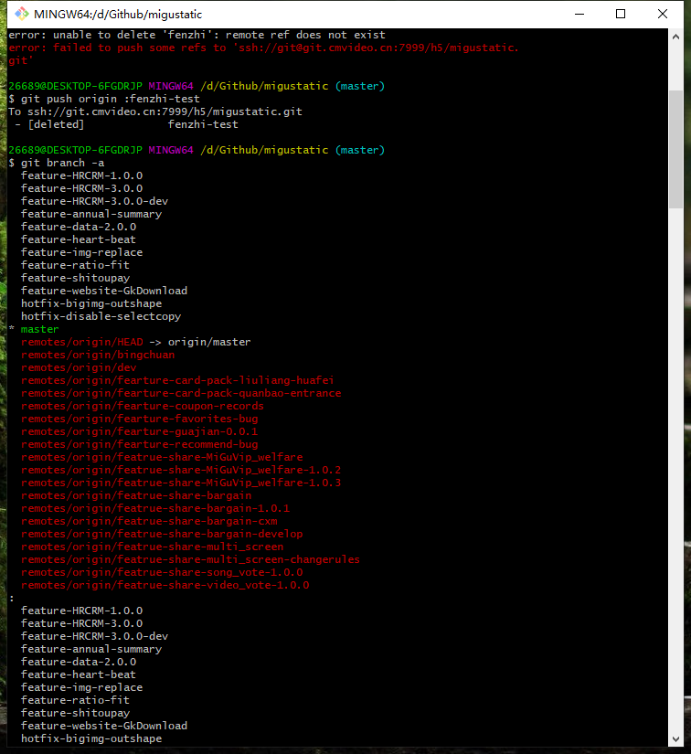Select the first 'feature-HRCRM-1.0.0' branch line

tap(81, 175)
